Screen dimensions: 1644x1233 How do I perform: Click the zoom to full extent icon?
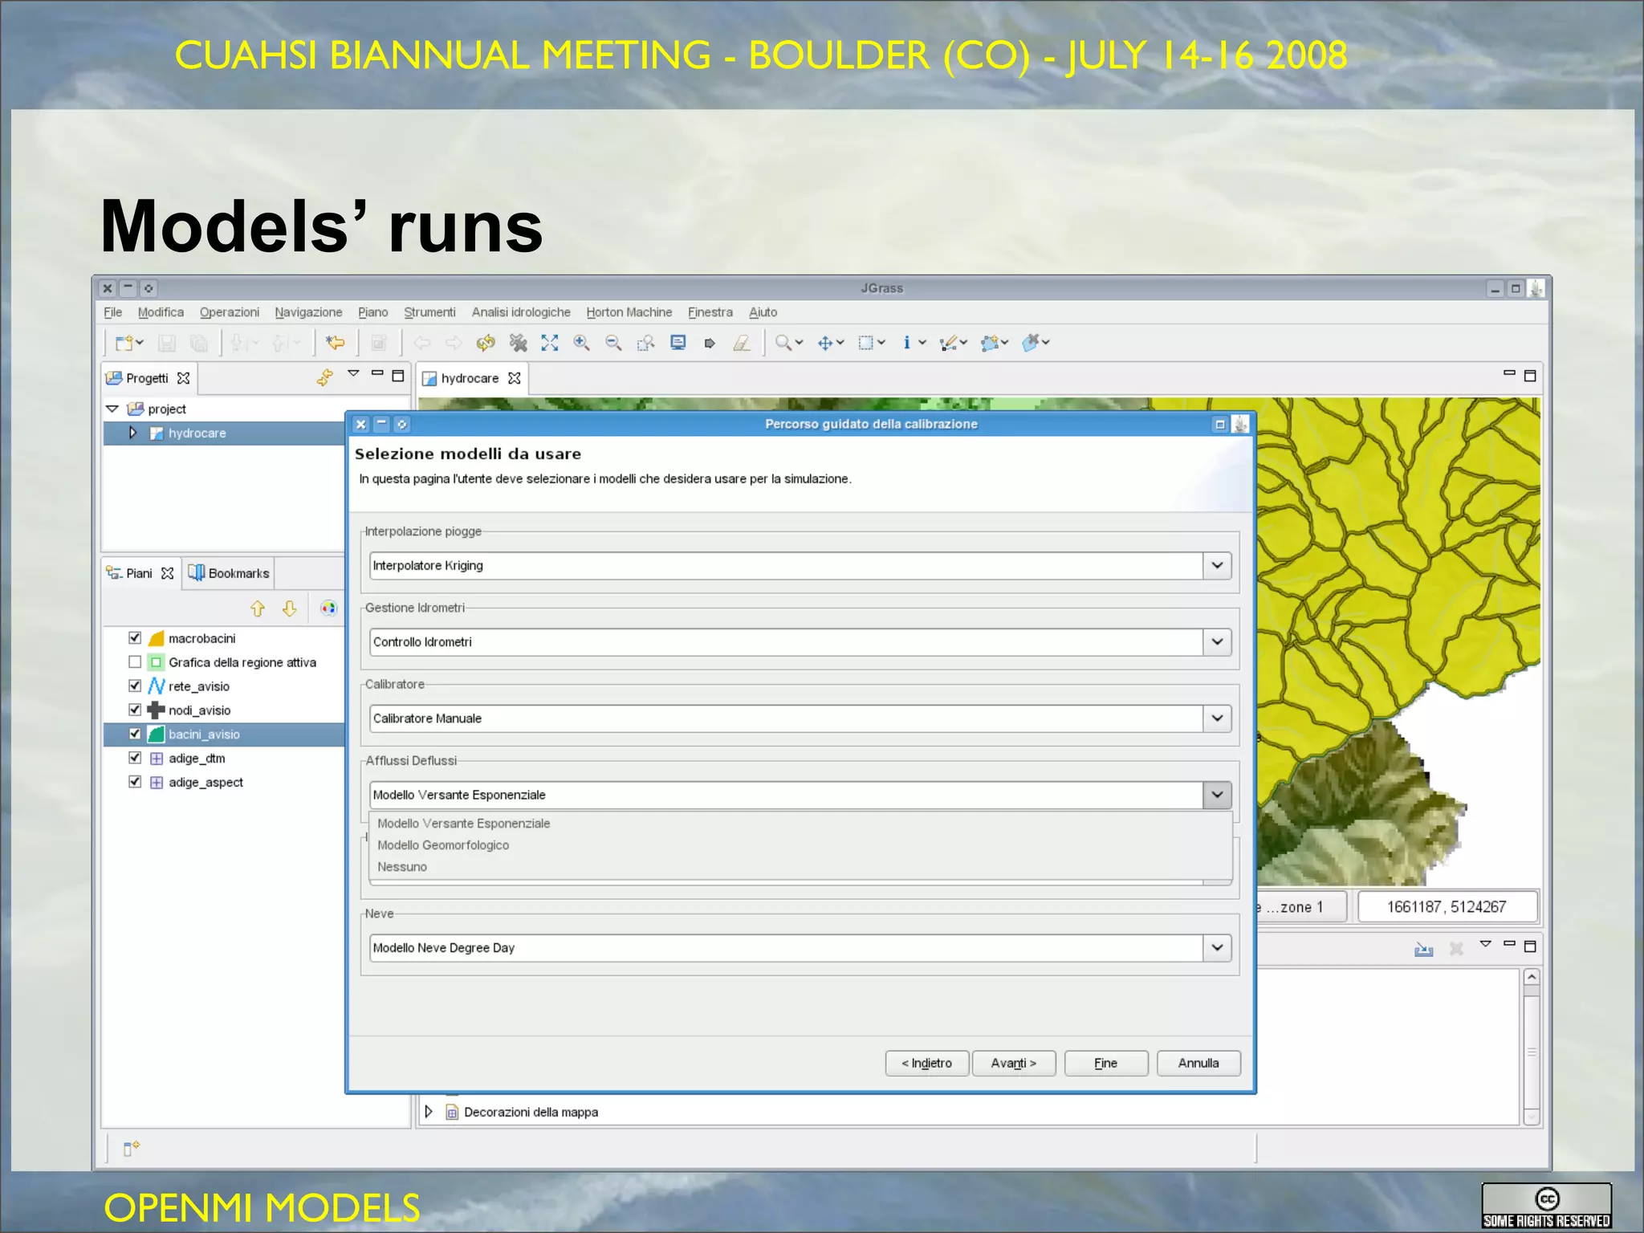(550, 344)
